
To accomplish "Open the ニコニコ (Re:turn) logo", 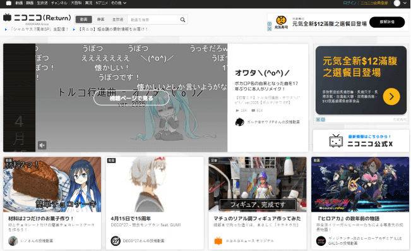I will [37, 18].
